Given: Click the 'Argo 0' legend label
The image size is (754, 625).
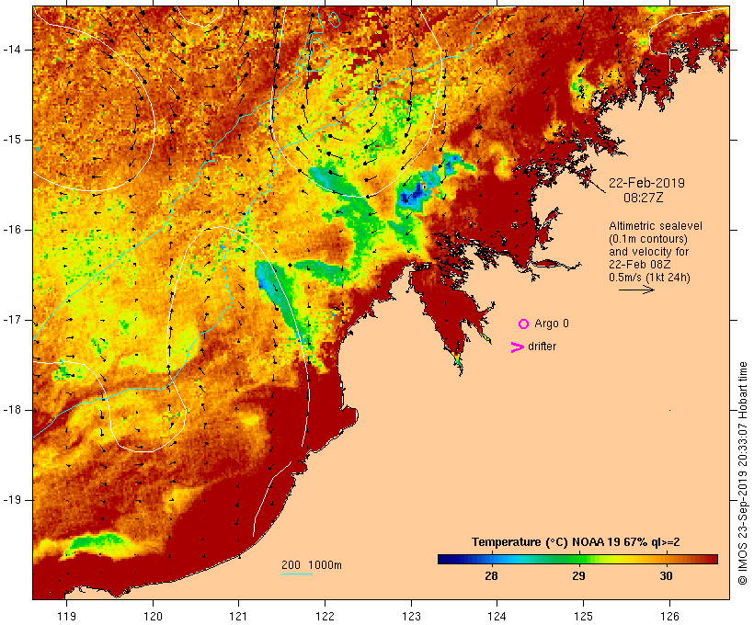Looking at the screenshot, I should [x=552, y=324].
